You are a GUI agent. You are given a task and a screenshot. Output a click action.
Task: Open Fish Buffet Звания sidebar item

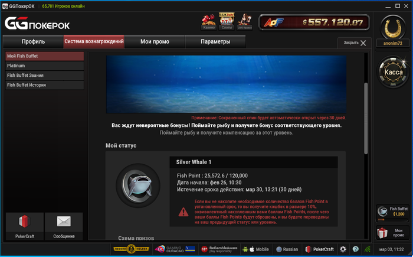pyautogui.click(x=44, y=75)
